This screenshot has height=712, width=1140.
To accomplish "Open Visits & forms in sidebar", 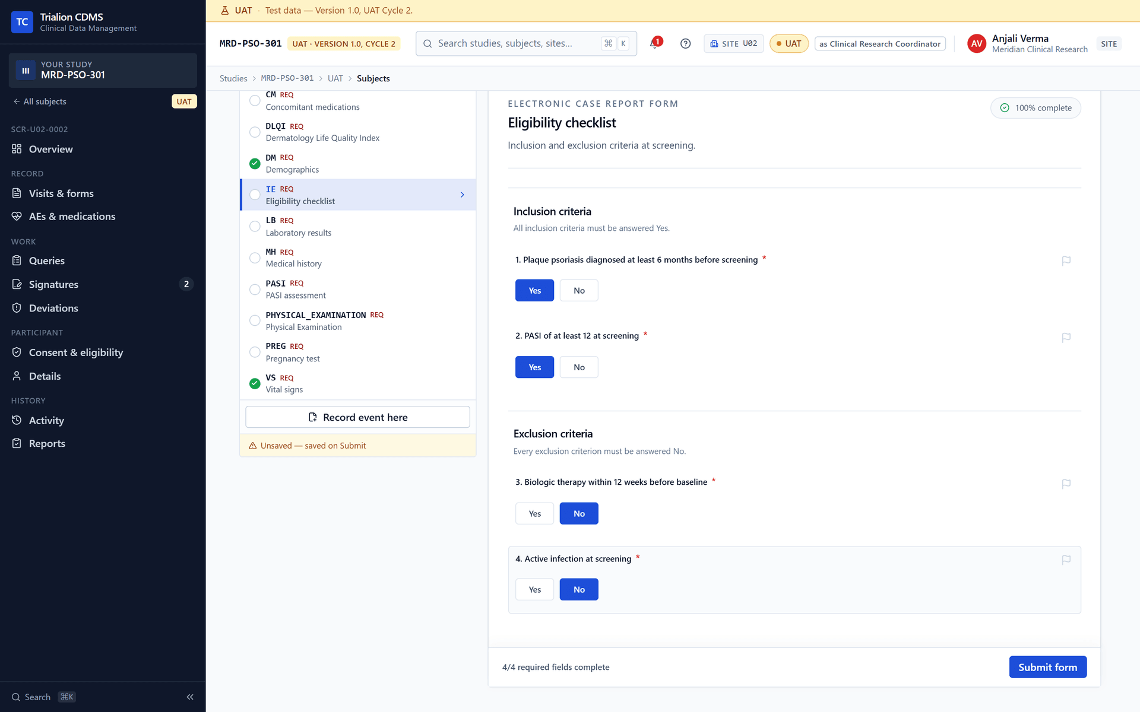I will [x=103, y=193].
